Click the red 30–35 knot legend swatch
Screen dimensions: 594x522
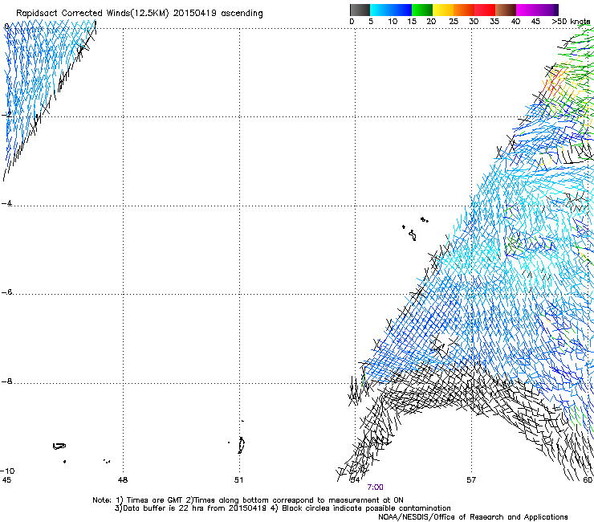click(x=485, y=10)
